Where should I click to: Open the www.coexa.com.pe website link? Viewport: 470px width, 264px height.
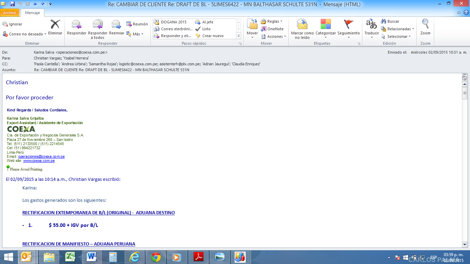point(39,161)
